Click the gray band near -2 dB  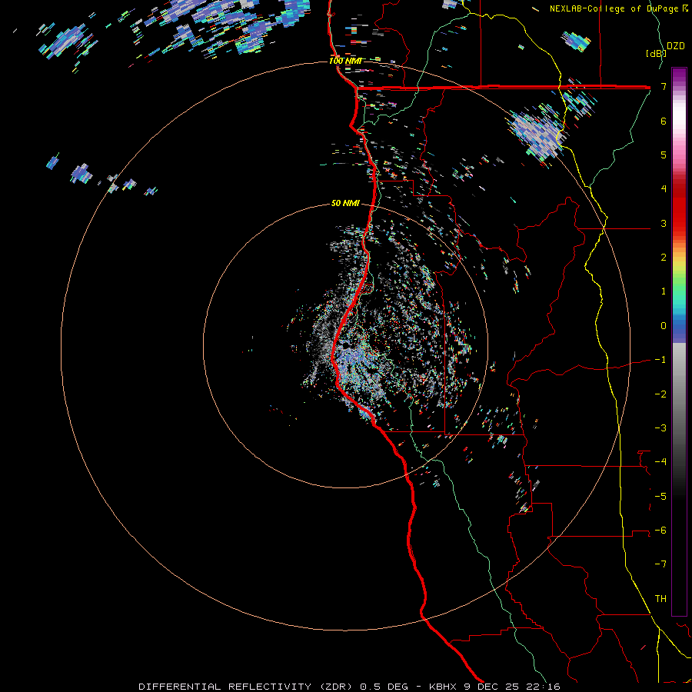point(679,394)
